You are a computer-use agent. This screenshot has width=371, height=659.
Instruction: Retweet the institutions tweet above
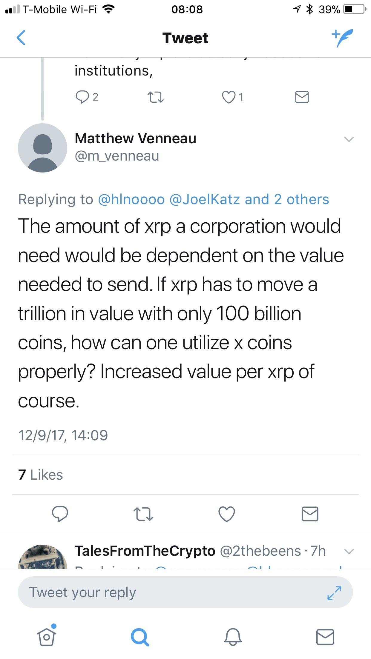[156, 97]
